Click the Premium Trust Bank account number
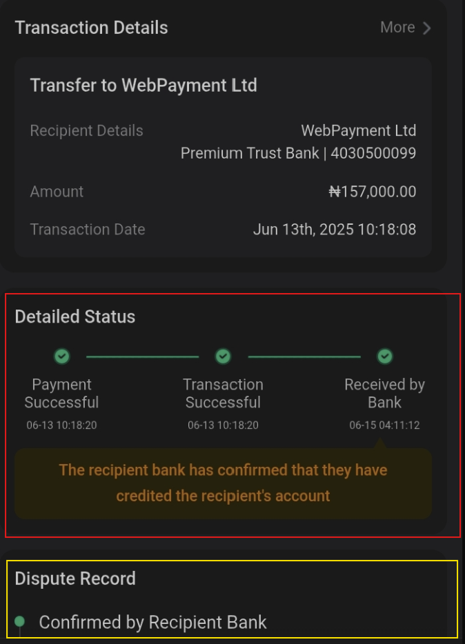The width and height of the screenshot is (465, 644). coord(373,153)
